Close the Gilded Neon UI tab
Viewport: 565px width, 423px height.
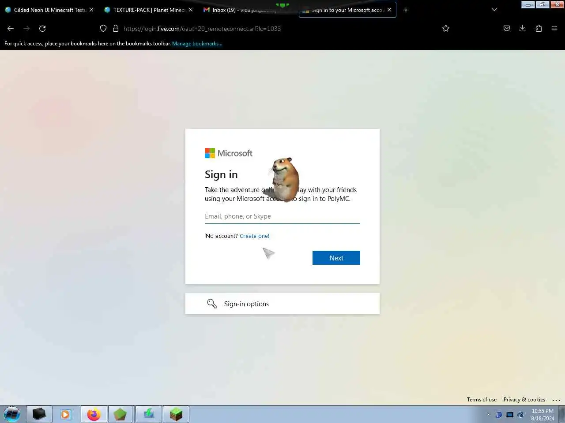coord(91,10)
